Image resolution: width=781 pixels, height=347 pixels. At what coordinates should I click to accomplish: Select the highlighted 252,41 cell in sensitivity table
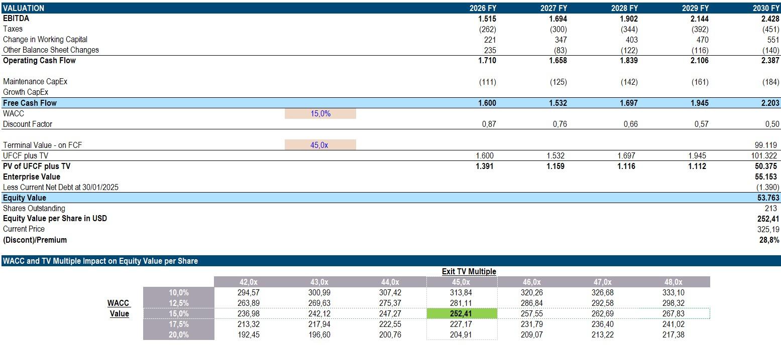click(462, 313)
